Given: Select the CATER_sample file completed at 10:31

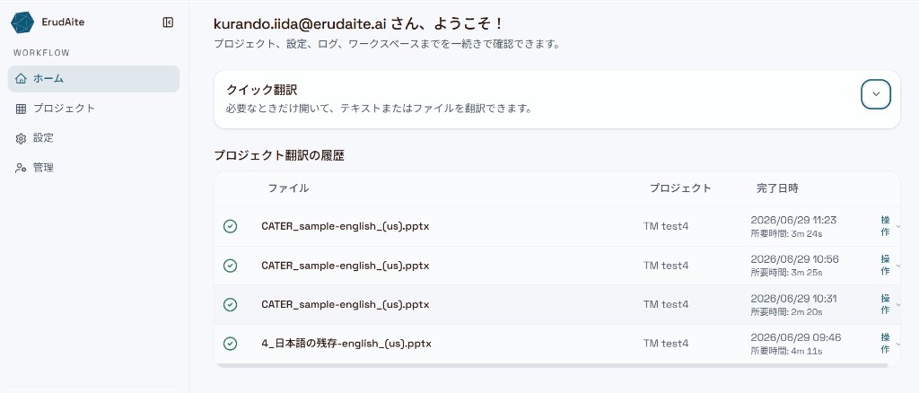Looking at the screenshot, I should coord(346,304).
